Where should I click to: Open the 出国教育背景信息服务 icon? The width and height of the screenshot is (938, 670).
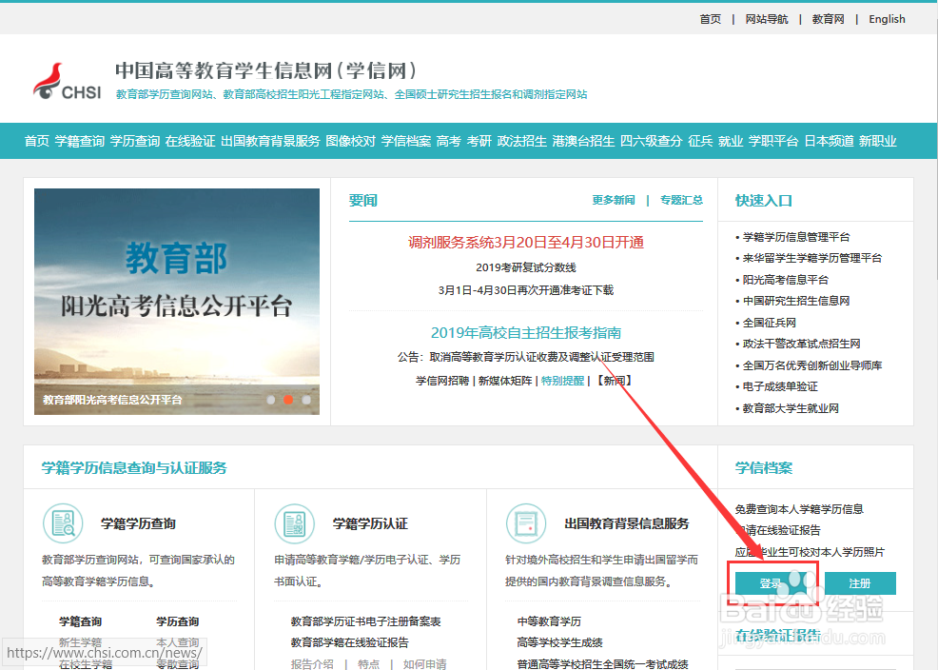click(x=526, y=523)
